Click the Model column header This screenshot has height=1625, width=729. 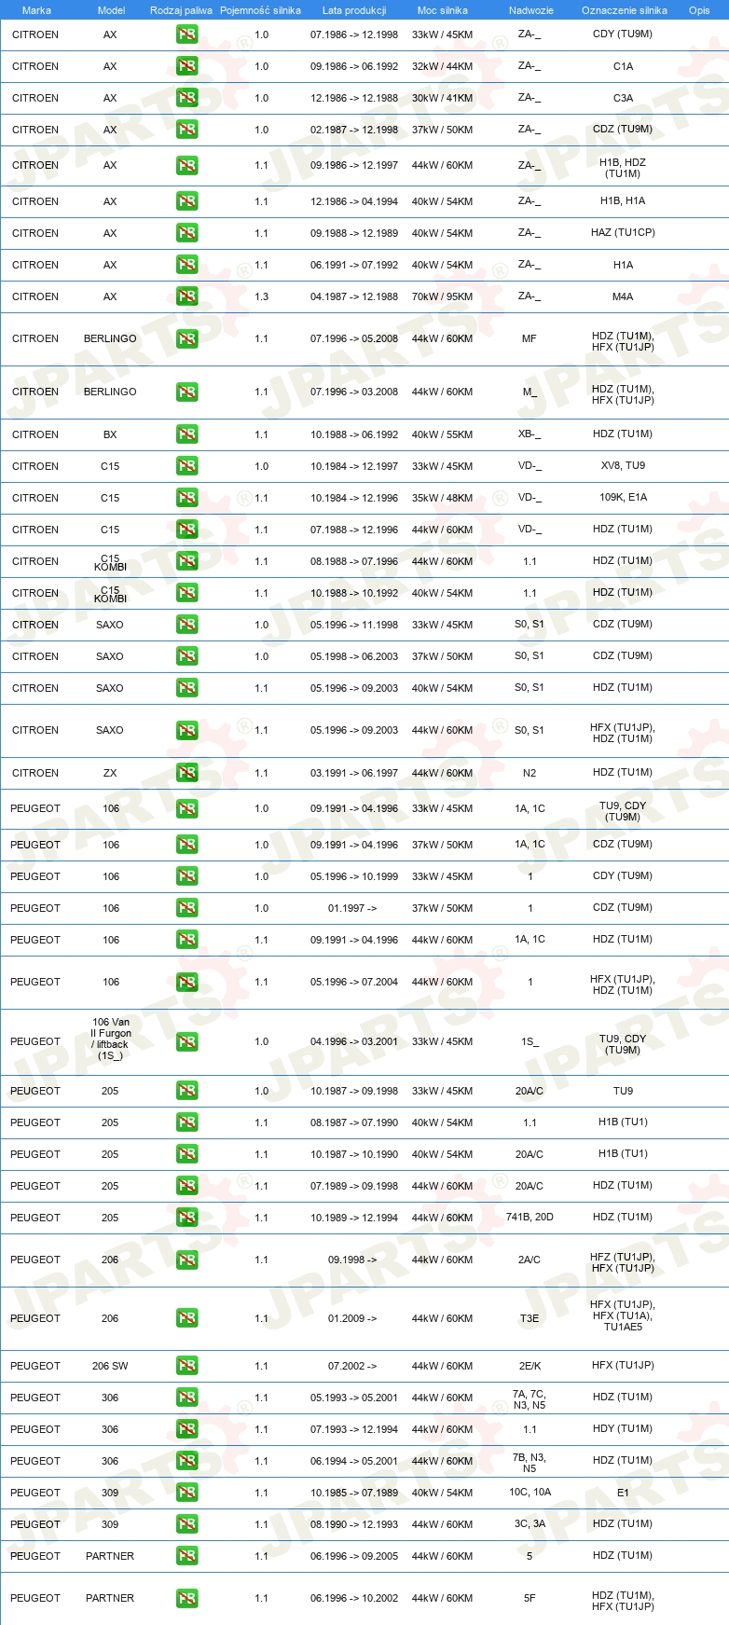111,10
